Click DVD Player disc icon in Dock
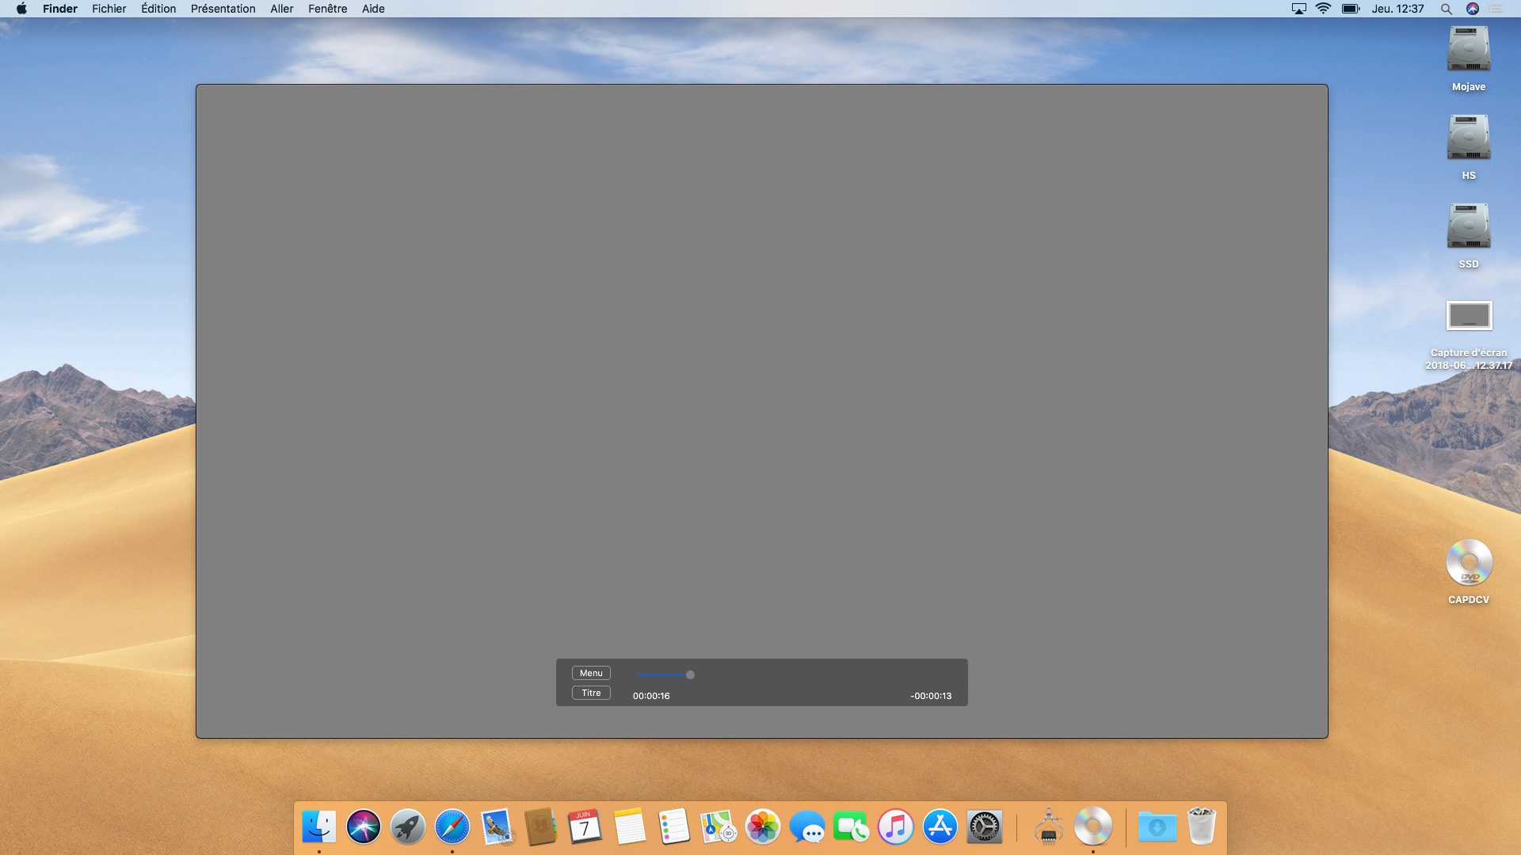 1093,826
